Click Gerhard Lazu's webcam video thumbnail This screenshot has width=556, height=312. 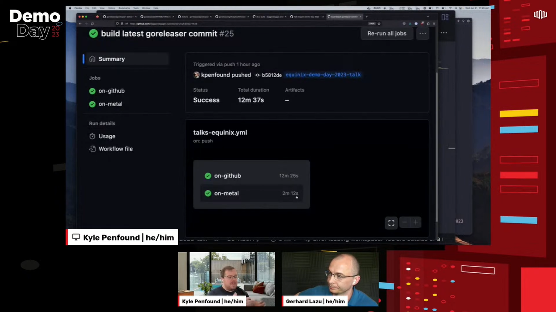click(330, 279)
